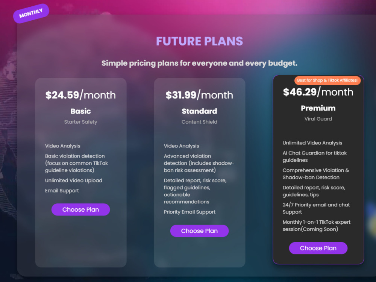
Task: Click Monthly 1-on-1 TikTok expert session text
Action: [317, 226]
